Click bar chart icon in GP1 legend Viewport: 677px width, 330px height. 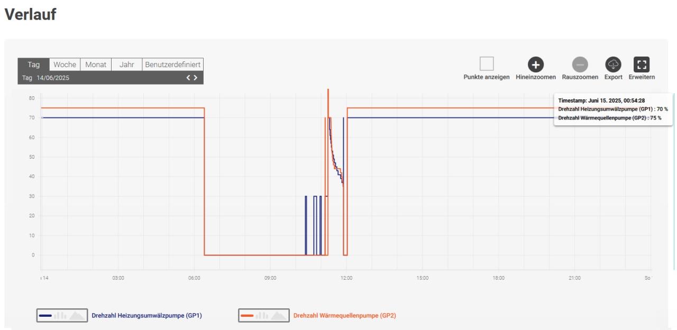[60, 316]
